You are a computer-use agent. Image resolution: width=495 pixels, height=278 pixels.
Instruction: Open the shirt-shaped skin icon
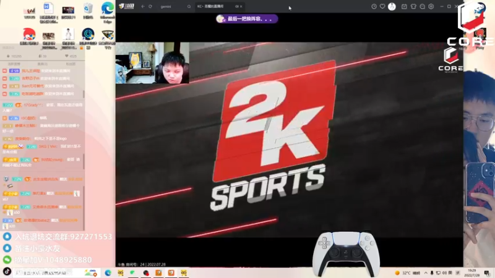pos(413,6)
